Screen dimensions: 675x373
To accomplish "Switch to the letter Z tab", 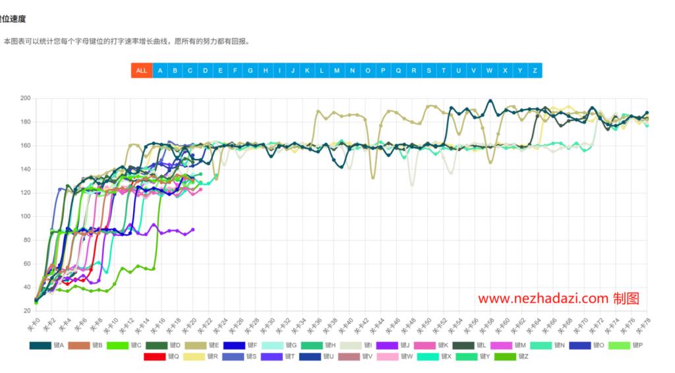I will [535, 71].
